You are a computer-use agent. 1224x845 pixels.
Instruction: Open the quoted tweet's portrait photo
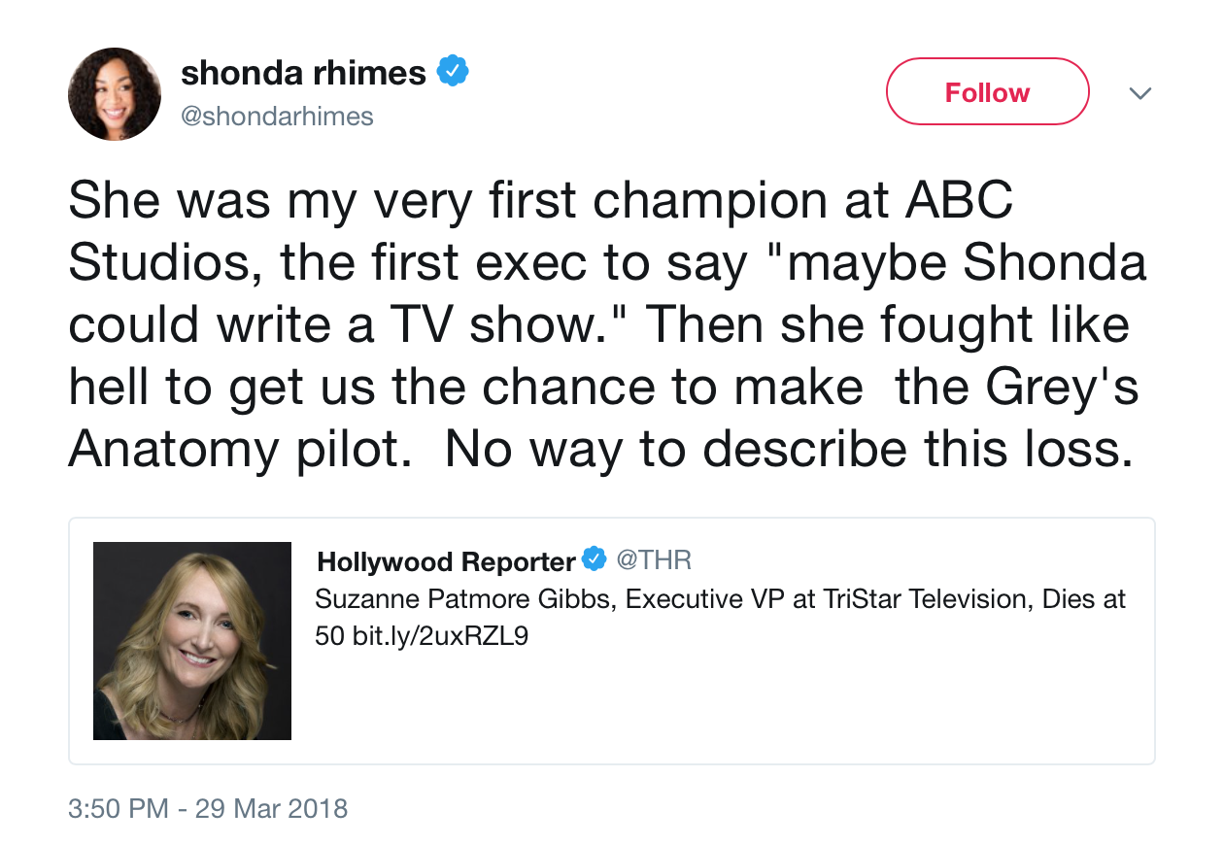192,641
